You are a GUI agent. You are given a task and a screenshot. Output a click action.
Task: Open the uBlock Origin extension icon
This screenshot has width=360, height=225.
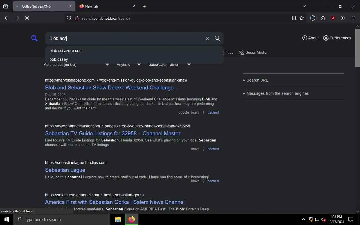[x=333, y=18]
